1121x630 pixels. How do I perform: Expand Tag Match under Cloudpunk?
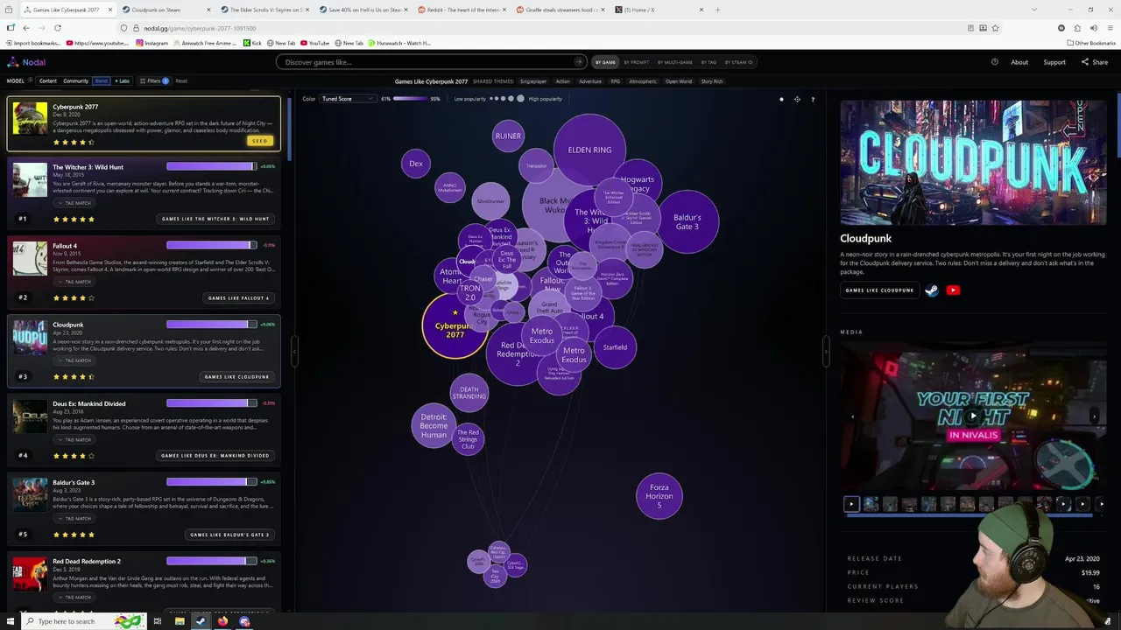tap(74, 360)
